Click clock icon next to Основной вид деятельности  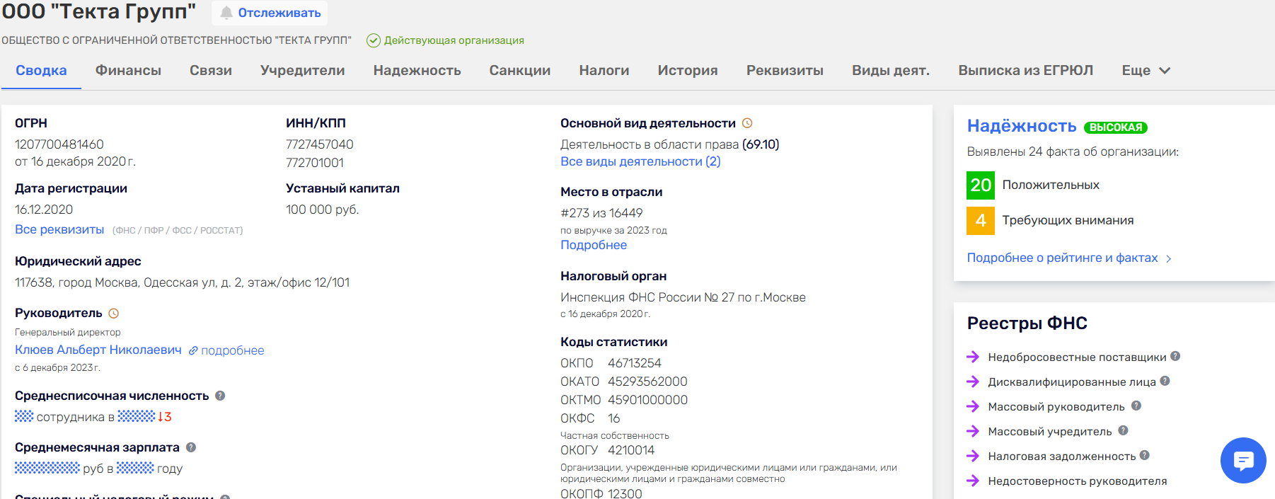(747, 123)
